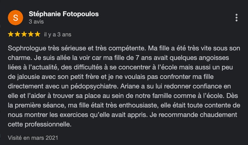Click the fifth yellow rating star
The height and width of the screenshot is (145, 248).
[x=37, y=34]
